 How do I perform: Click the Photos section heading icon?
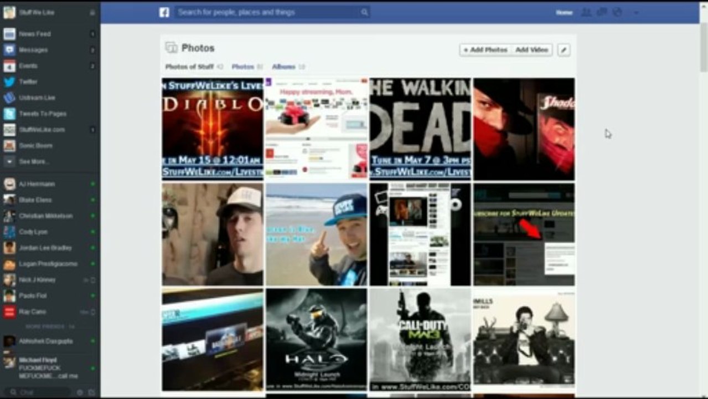[172, 48]
